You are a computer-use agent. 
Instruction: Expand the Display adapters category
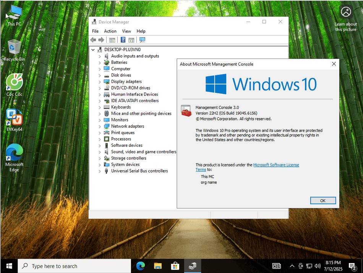100,81
